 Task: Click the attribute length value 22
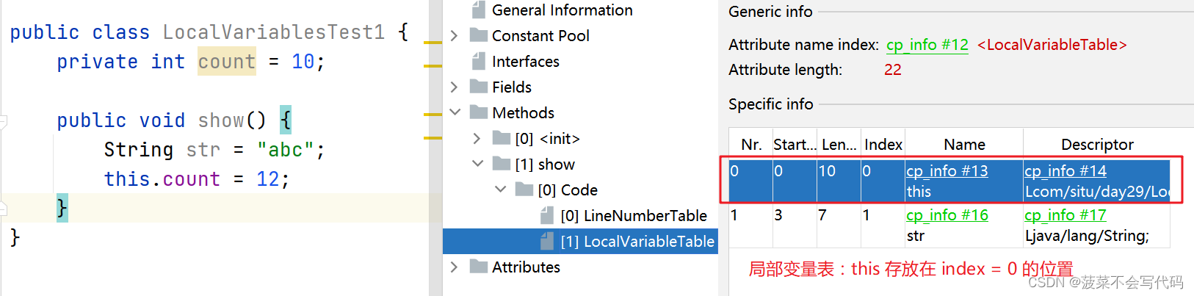tap(893, 70)
